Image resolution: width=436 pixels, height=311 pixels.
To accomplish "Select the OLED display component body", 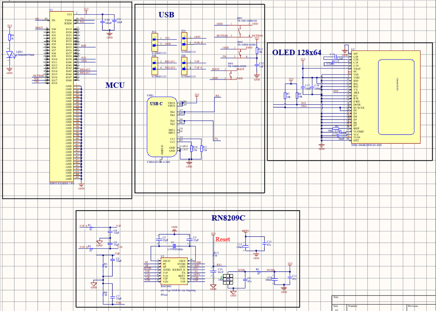I will coord(386,97).
